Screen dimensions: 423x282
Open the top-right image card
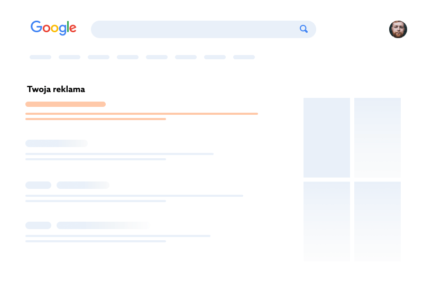378,138
